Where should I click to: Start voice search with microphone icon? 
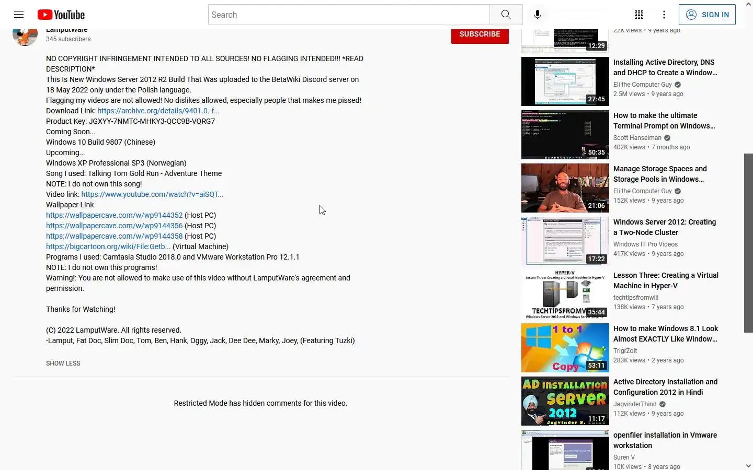537,15
